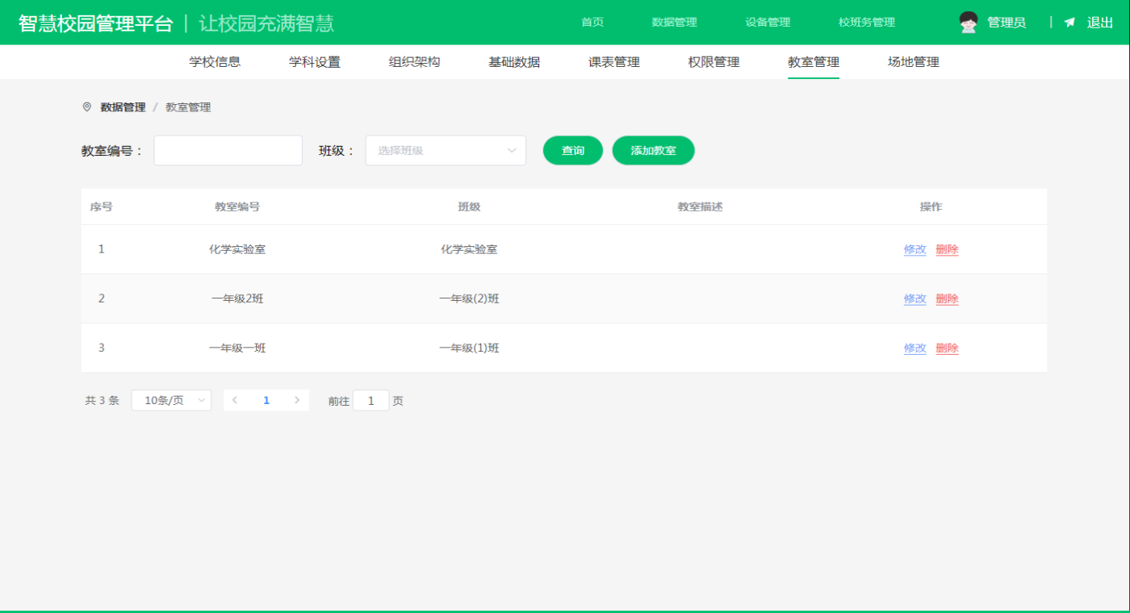The height and width of the screenshot is (613, 1130).
Task: Click the administrator avatar icon
Action: (969, 23)
